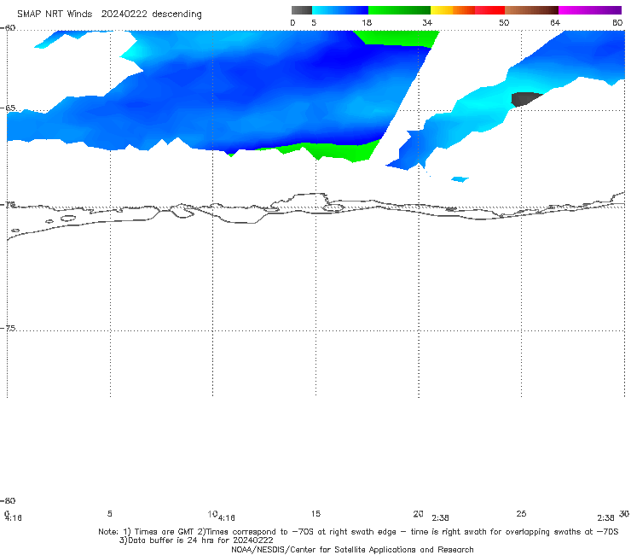
Task: Click the latitude label '-80'
Action: (x=8, y=500)
